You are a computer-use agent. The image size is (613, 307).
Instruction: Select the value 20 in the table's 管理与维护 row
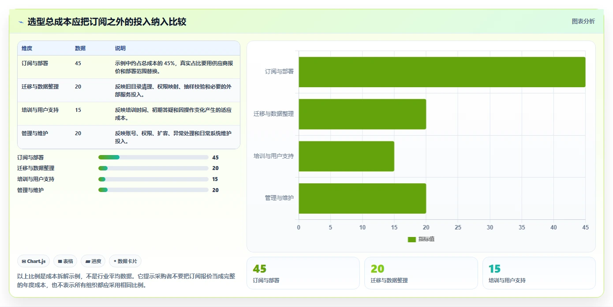coord(78,133)
